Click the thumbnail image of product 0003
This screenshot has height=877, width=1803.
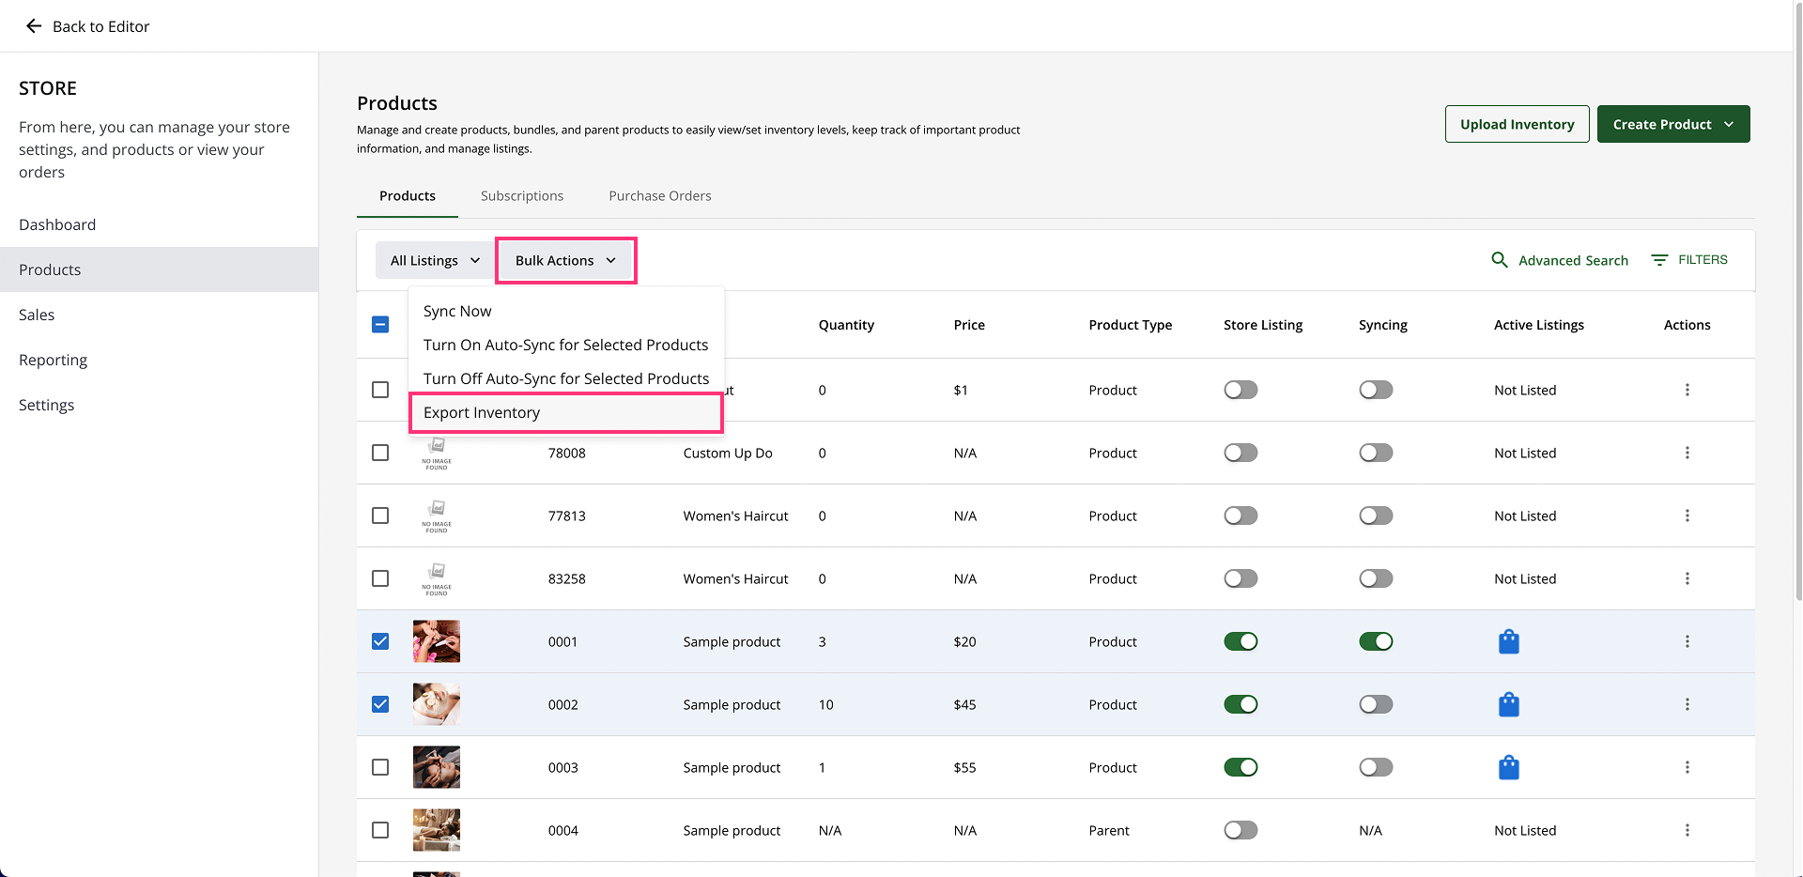(437, 767)
